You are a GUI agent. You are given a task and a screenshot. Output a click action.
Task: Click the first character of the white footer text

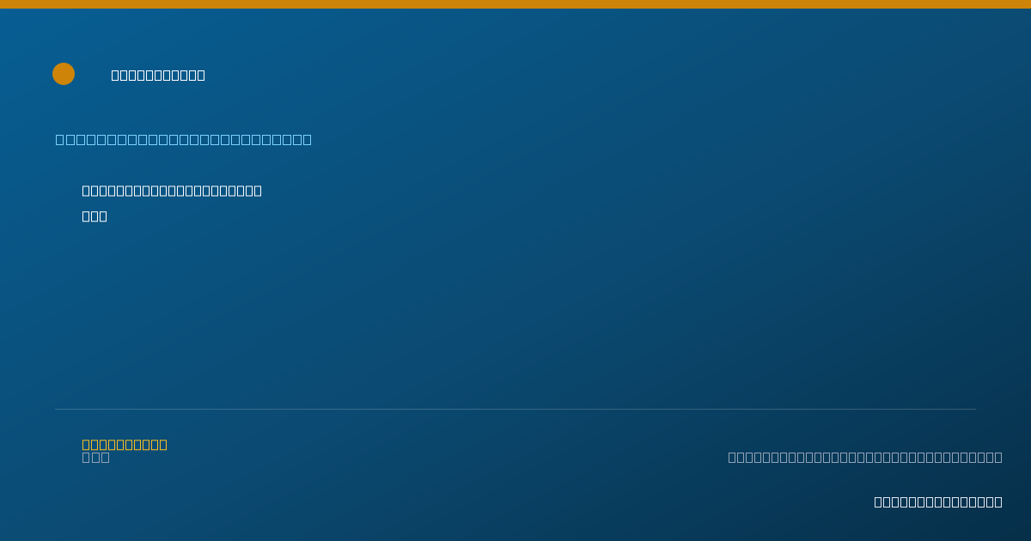[878, 501]
